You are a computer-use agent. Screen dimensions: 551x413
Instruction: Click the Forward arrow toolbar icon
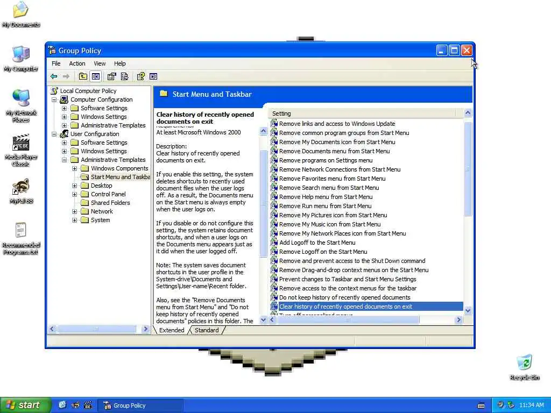66,76
